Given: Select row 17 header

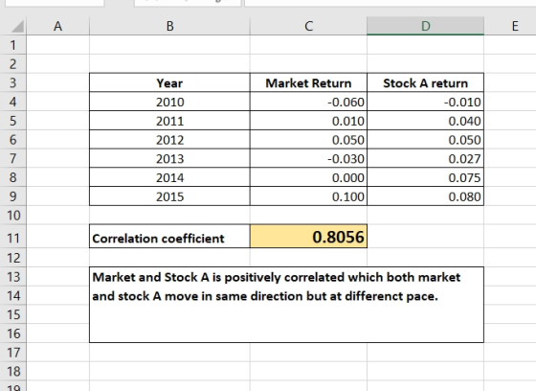Looking at the screenshot, I should 13,352.
